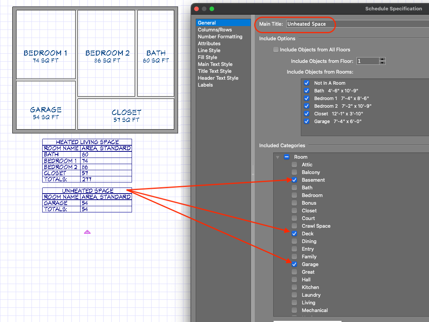The image size is (429, 322).
Task: Click the pink triangle marker in the plan
Action: 87,232
